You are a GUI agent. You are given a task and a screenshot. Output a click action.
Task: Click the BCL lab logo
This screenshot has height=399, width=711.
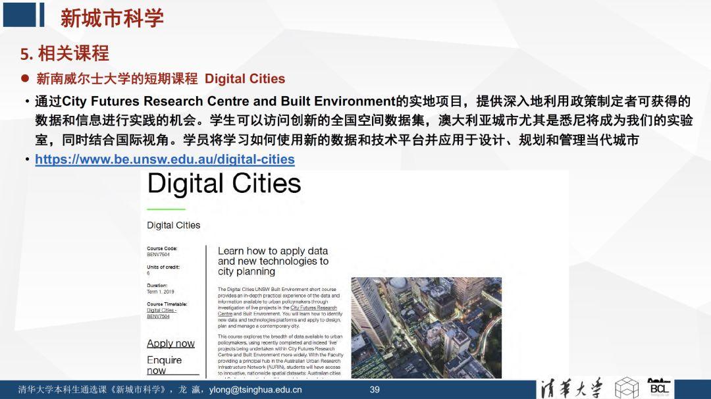[x=659, y=388]
